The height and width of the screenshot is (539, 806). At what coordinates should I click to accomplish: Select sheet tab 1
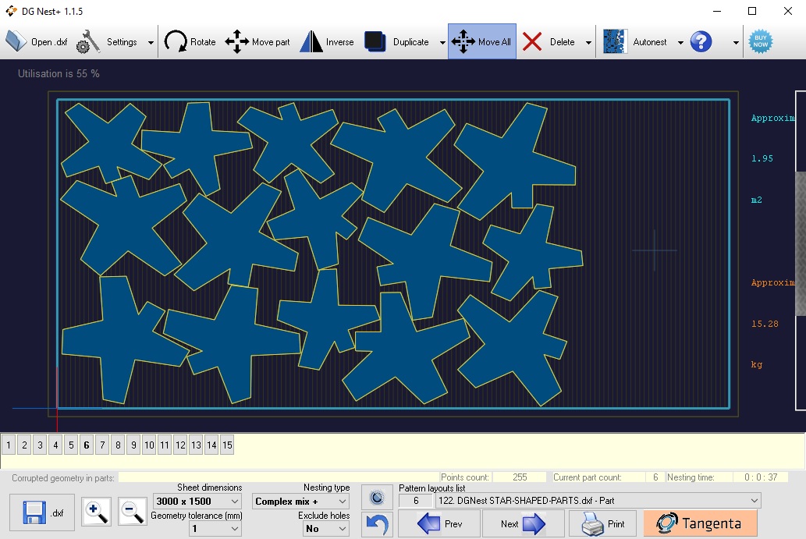pyautogui.click(x=8, y=444)
